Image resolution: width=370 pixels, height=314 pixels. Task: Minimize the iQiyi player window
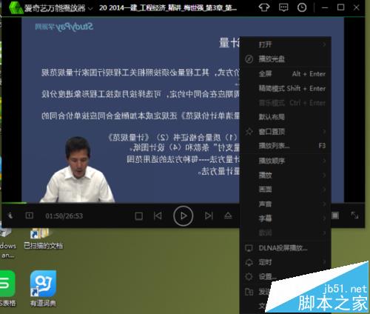[x=325, y=7]
